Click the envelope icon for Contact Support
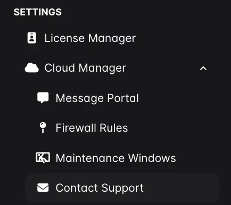Image resolution: width=231 pixels, height=205 pixels. (x=43, y=187)
